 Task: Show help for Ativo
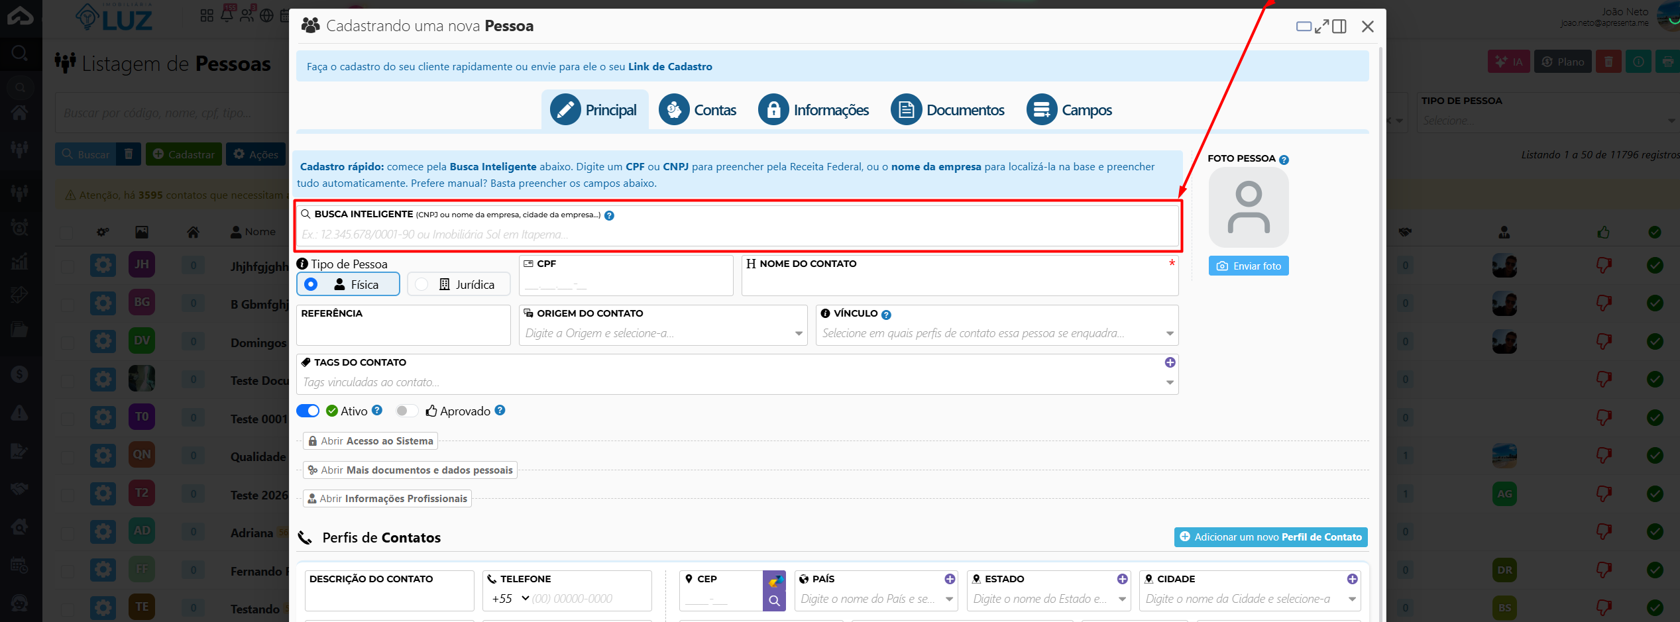[x=377, y=410]
